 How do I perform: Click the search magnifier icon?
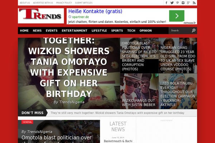point(193,30)
